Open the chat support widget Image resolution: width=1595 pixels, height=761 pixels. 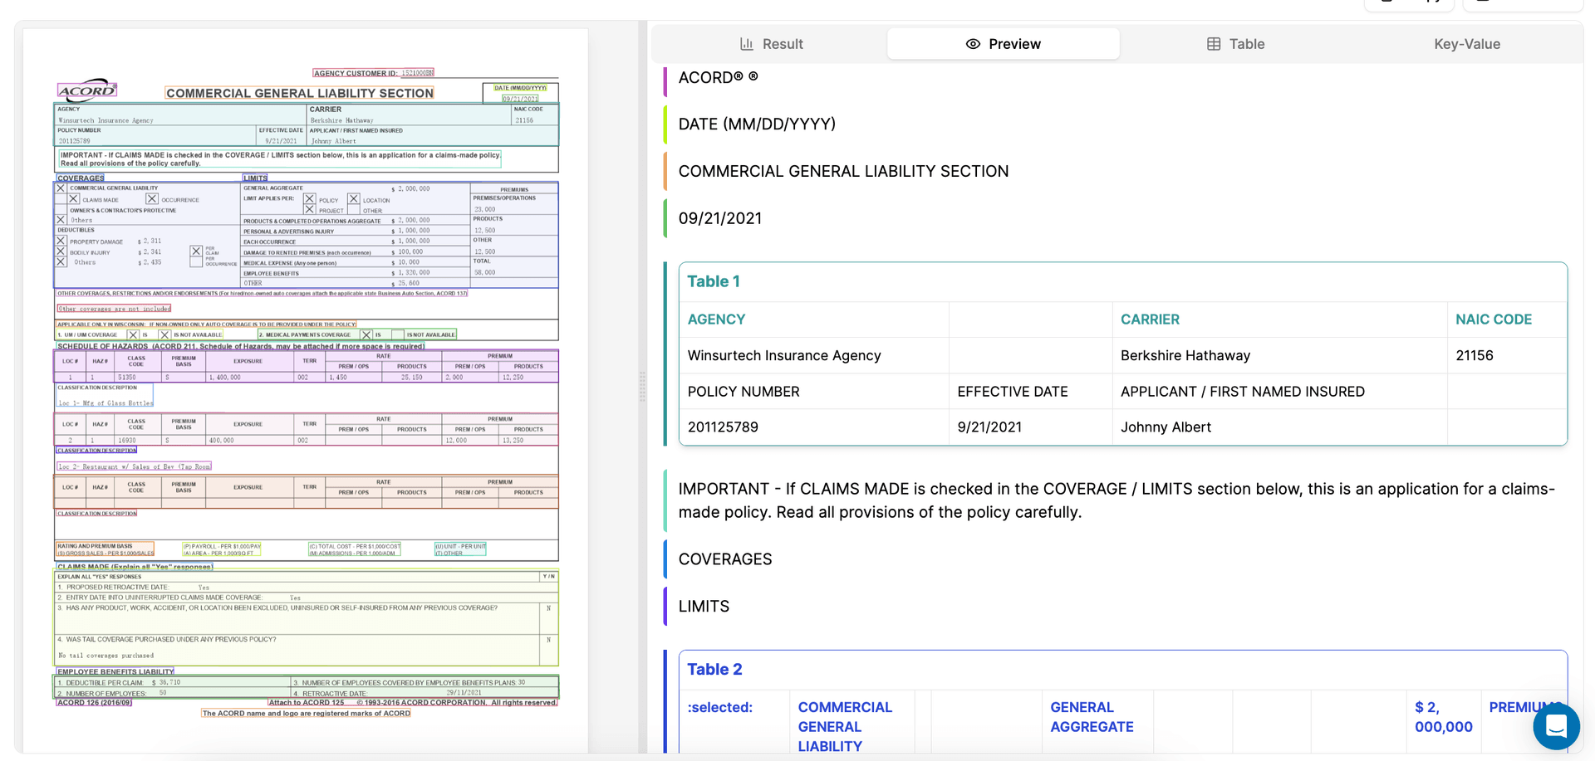(1556, 726)
